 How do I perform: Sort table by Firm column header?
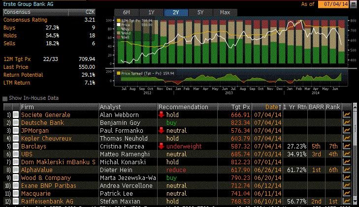tap(59, 107)
